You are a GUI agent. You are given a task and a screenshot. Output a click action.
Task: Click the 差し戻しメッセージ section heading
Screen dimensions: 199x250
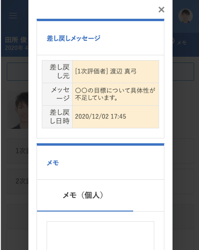(74, 38)
